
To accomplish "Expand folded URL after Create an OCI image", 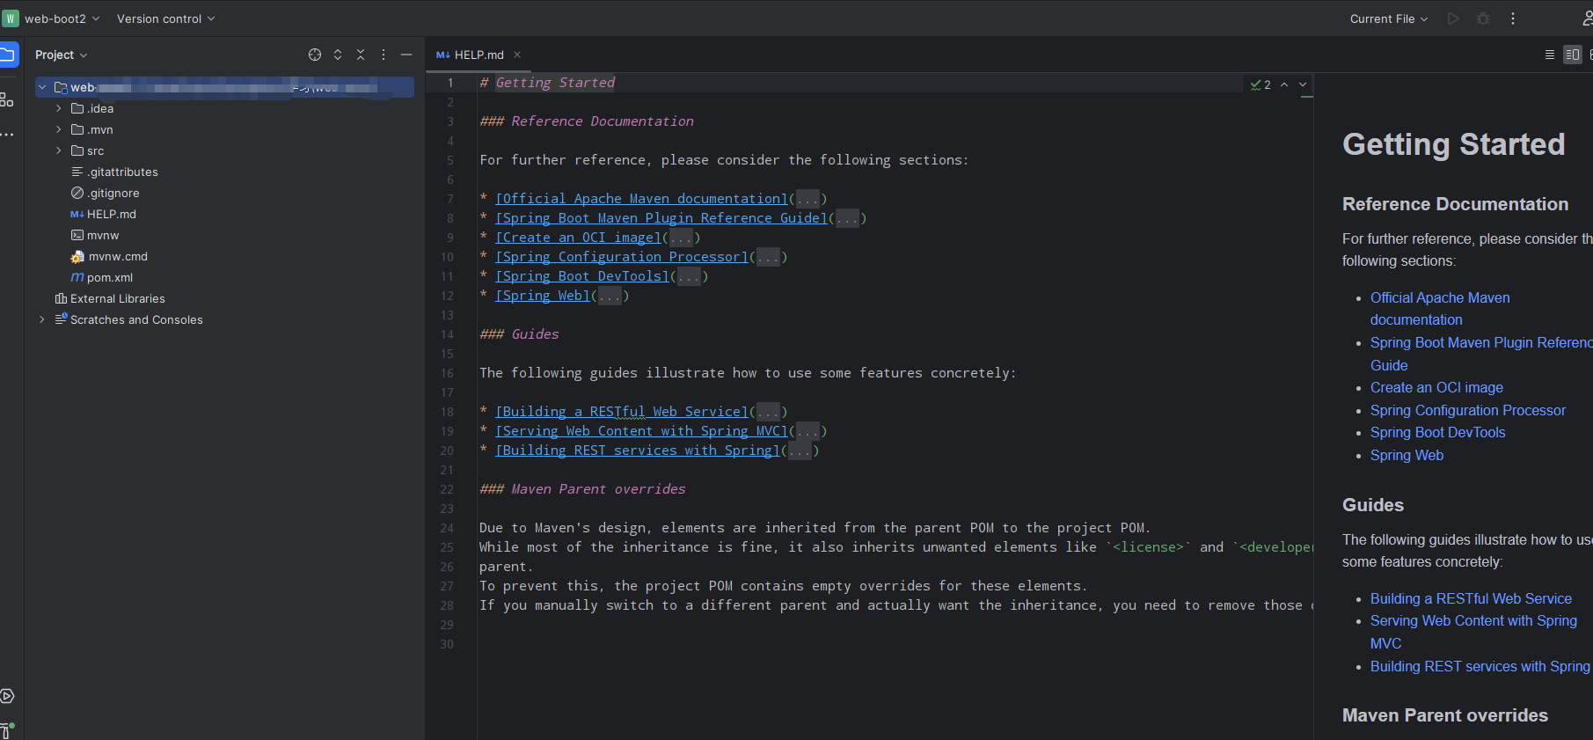I will 681,238.
